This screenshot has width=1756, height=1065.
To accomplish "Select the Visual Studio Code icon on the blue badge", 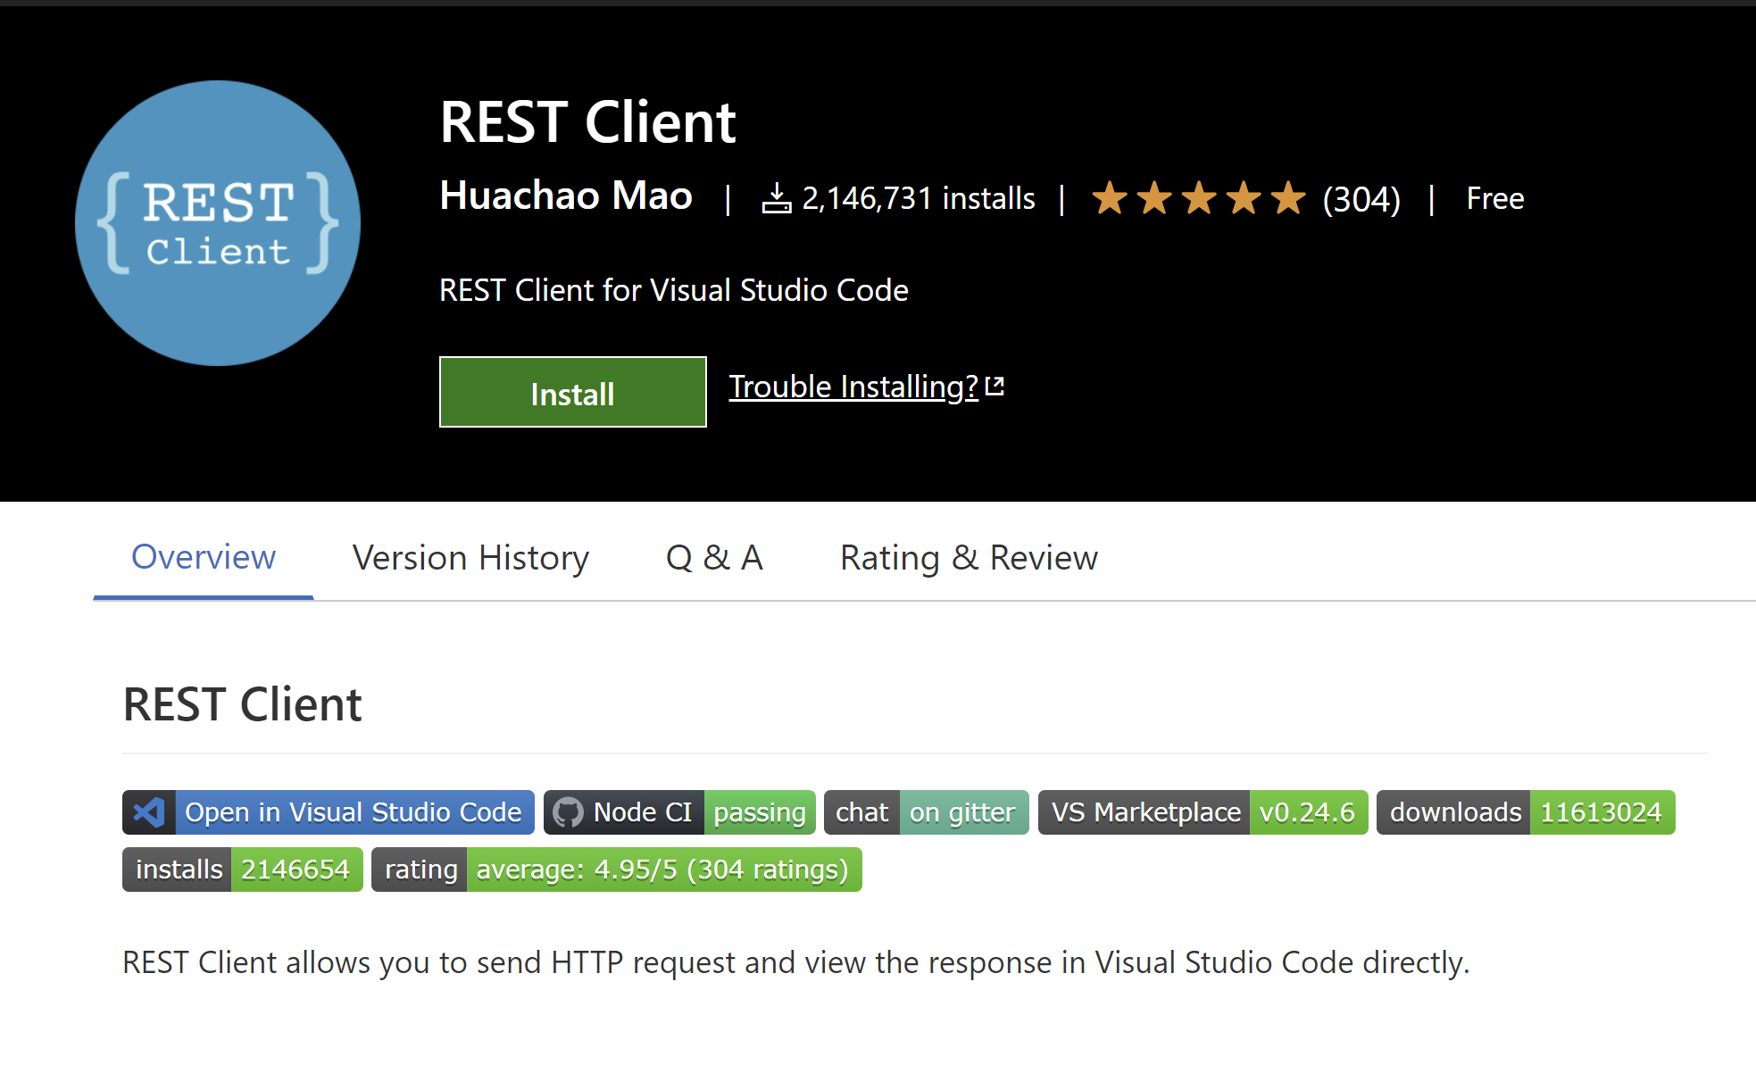I will [148, 812].
